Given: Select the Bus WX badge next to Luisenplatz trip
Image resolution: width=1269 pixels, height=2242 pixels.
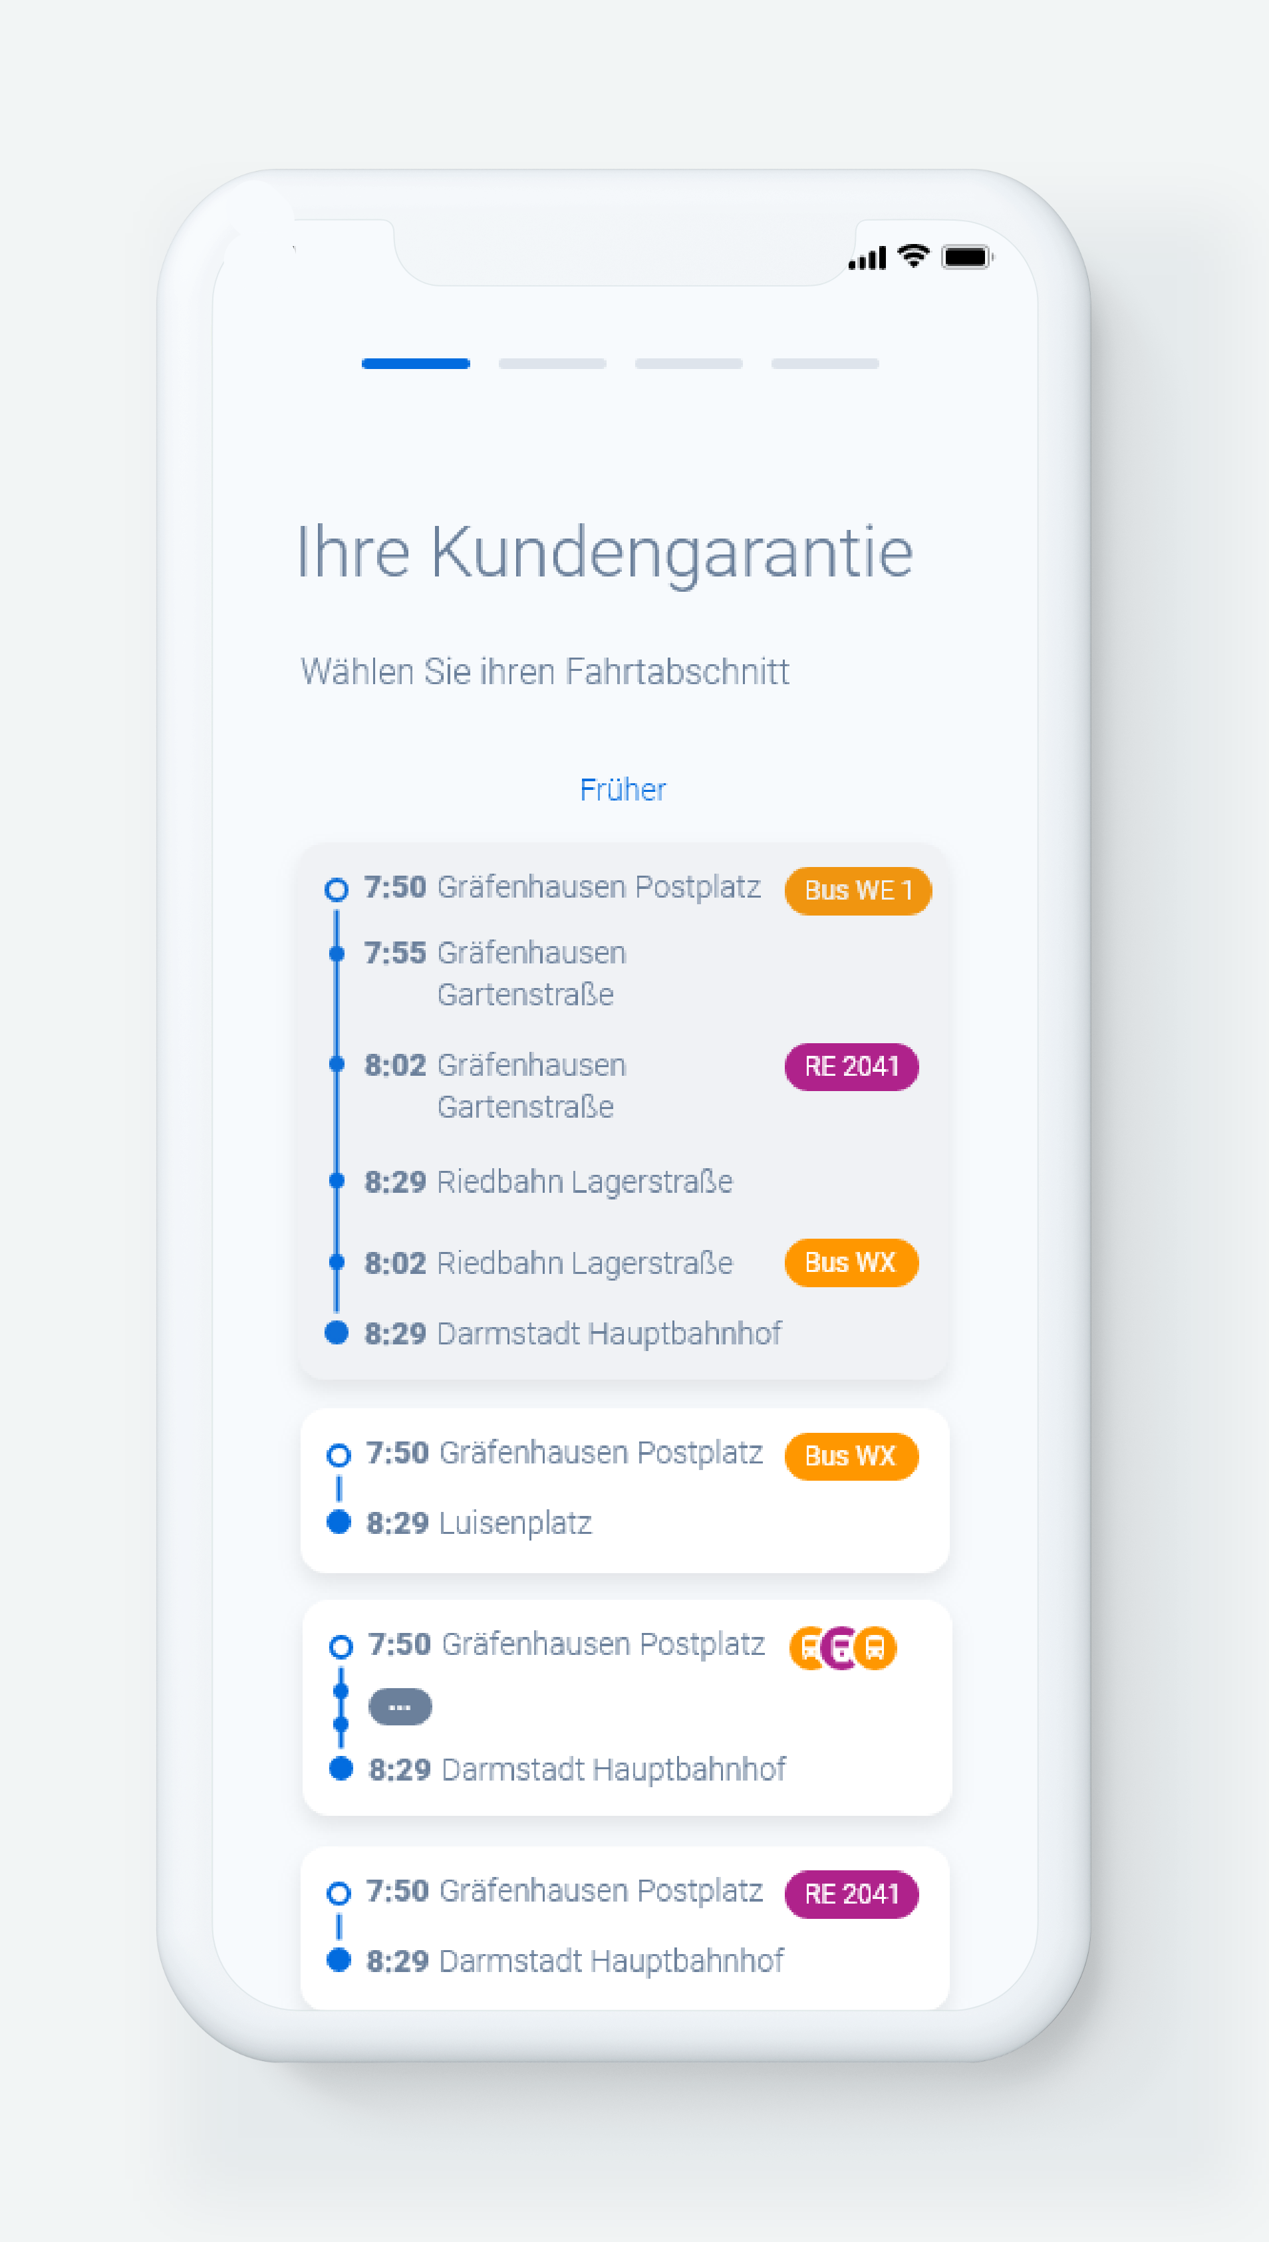Looking at the screenshot, I should (x=851, y=1455).
